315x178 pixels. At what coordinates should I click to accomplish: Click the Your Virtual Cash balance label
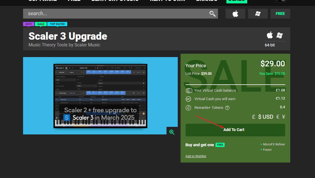tap(215, 91)
